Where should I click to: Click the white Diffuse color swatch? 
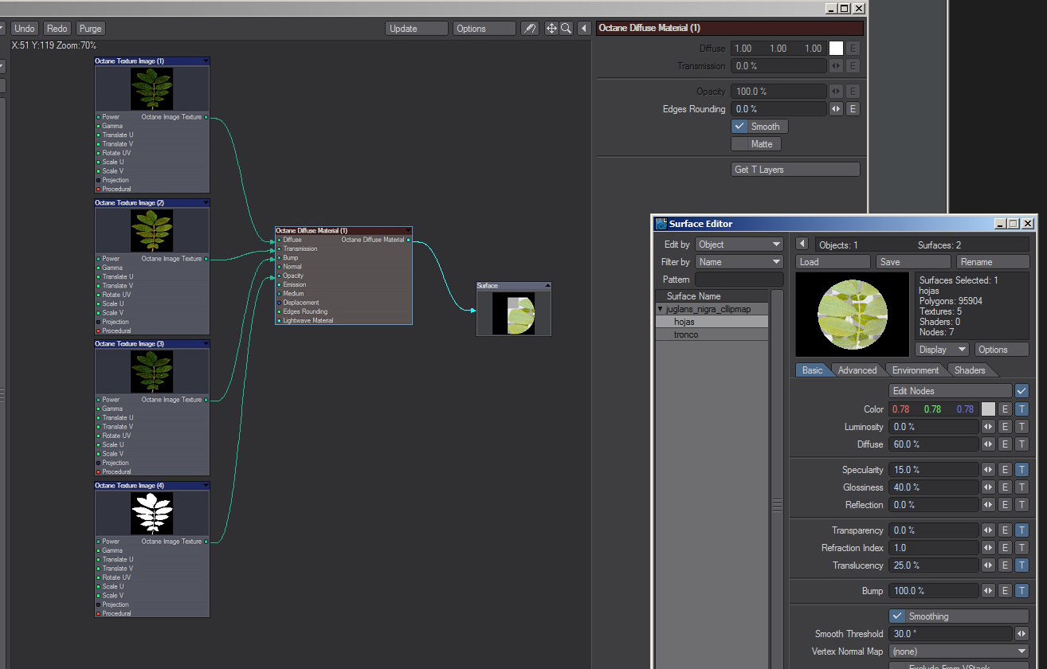tap(836, 49)
